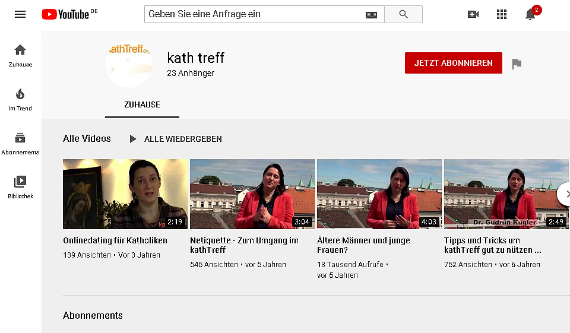Open the on-screen keyboard in search box
Screen dimensions: 570x333
click(371, 15)
